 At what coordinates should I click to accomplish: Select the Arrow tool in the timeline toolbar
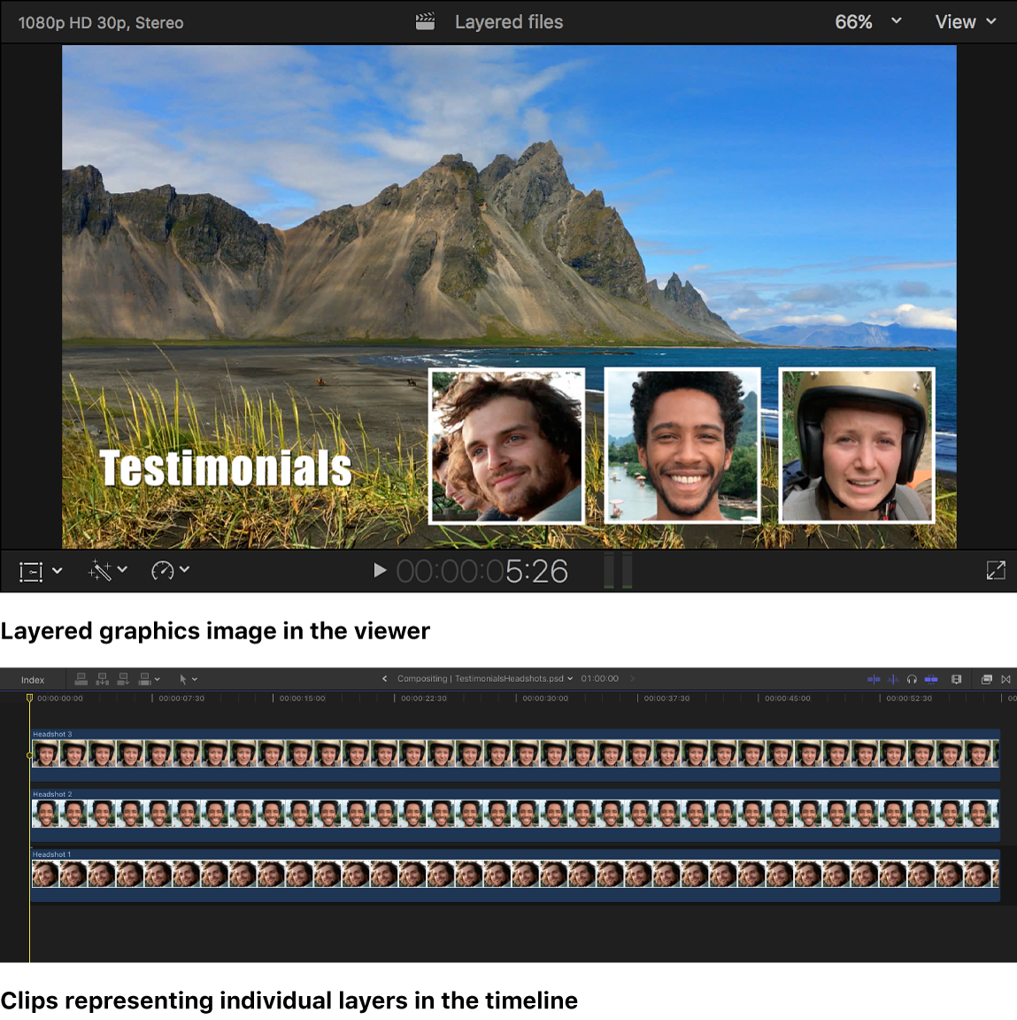[183, 679]
